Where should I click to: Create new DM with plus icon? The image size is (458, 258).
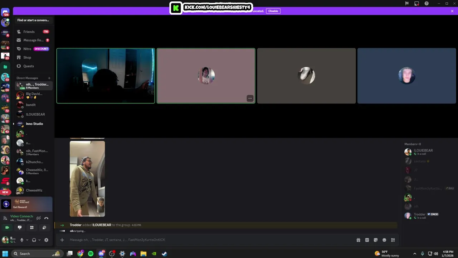pos(49,78)
